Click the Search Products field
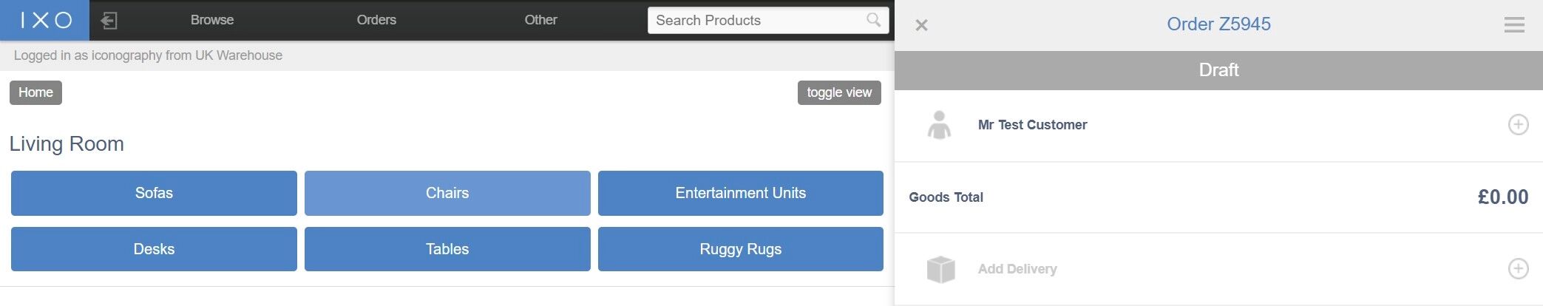 click(754, 20)
